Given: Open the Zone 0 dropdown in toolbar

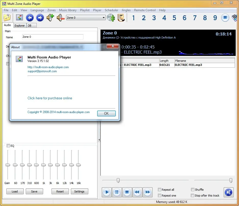Looking at the screenshot, I should coord(86,18).
